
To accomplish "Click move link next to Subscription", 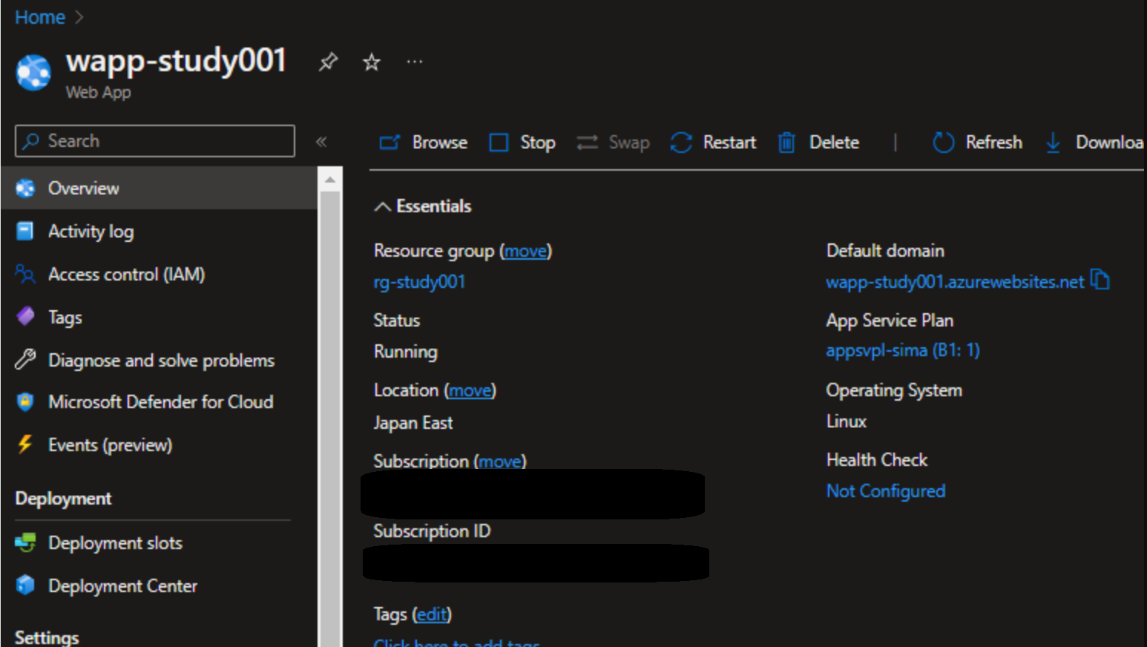I will (500, 462).
